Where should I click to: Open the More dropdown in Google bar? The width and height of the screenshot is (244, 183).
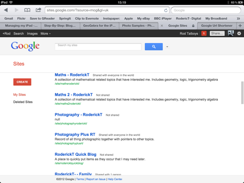pyautogui.click(x=45, y=34)
